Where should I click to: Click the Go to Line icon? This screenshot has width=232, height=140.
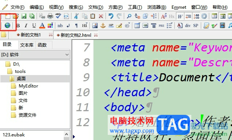(154, 16)
